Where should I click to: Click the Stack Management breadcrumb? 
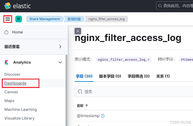45,19
